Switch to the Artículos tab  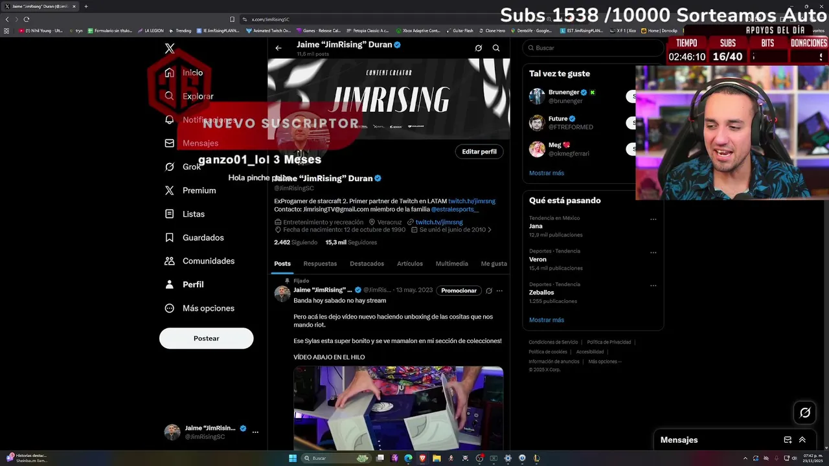(410, 263)
